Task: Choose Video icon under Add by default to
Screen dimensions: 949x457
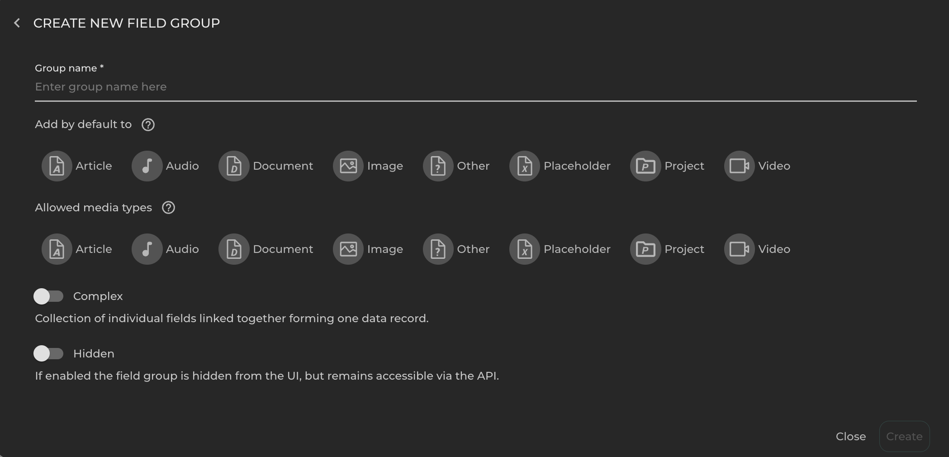Action: tap(739, 166)
